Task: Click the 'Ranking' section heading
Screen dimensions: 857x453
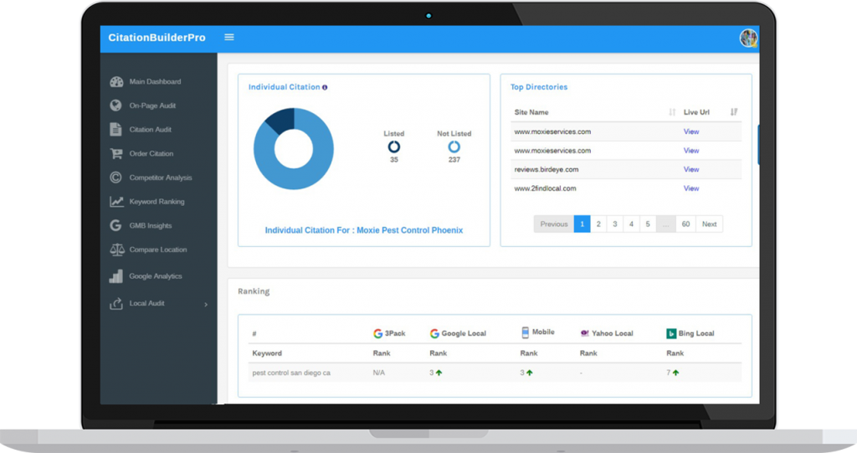Action: (254, 291)
